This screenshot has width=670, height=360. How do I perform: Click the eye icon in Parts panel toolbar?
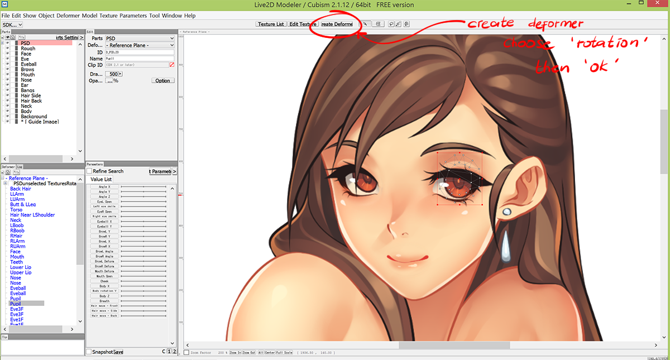pos(7,37)
